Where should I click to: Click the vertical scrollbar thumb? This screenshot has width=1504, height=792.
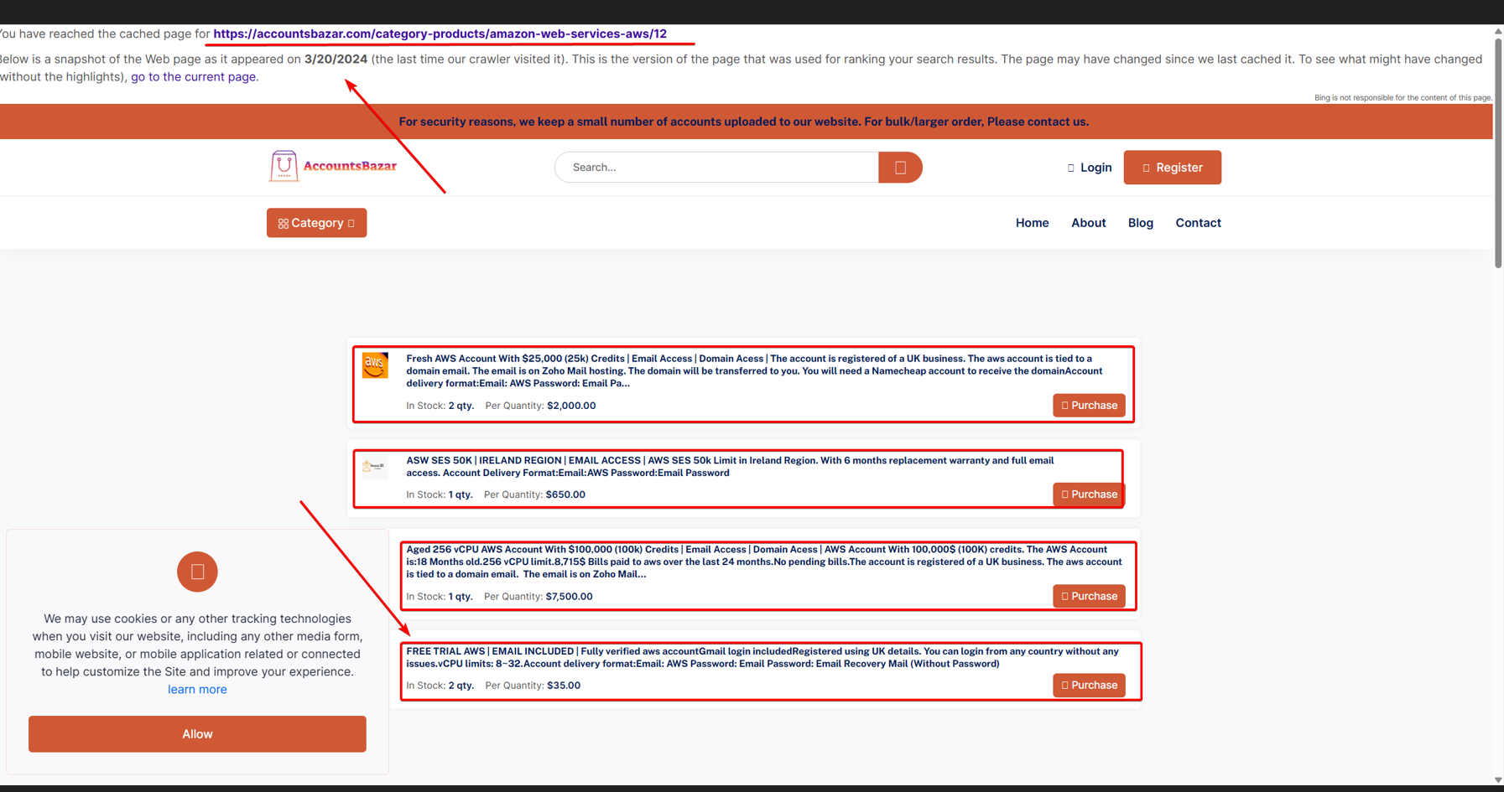[x=1498, y=153]
